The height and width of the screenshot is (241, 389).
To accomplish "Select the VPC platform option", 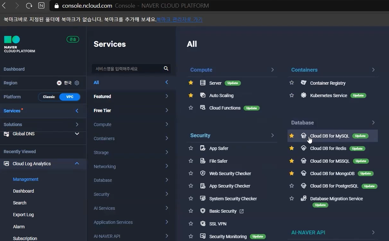I will [x=70, y=97].
